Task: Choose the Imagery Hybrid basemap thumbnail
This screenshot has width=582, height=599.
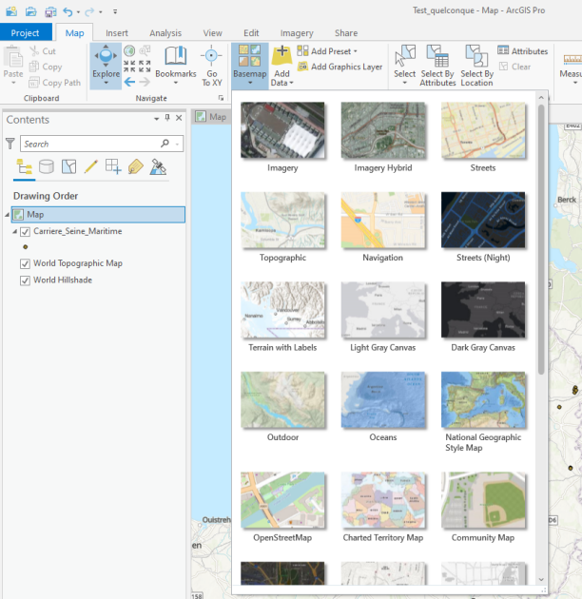Action: pos(383,130)
